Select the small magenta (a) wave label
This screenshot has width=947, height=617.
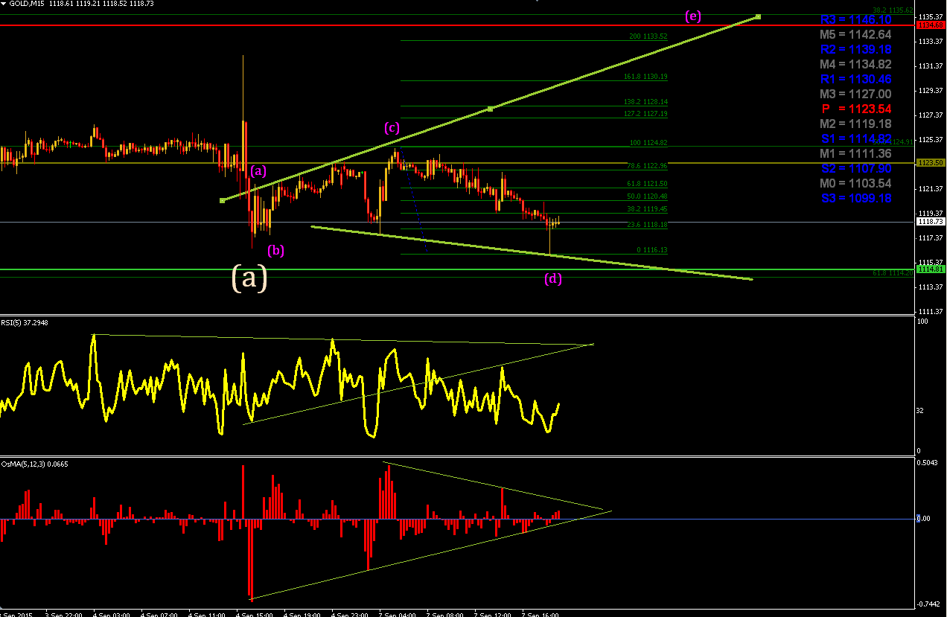click(258, 170)
